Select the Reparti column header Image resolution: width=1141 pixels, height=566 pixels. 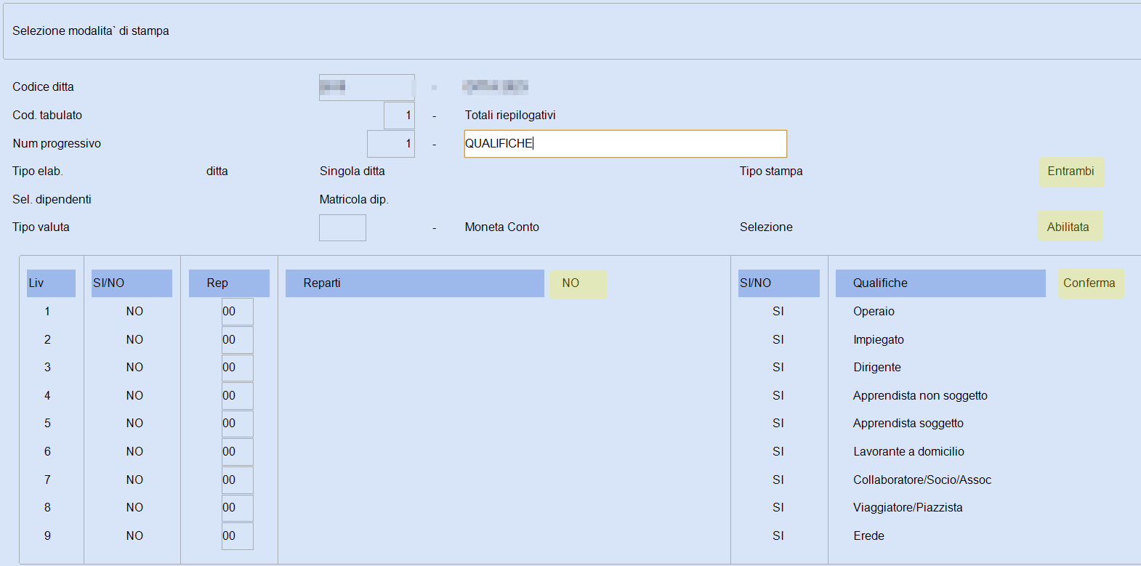[414, 283]
